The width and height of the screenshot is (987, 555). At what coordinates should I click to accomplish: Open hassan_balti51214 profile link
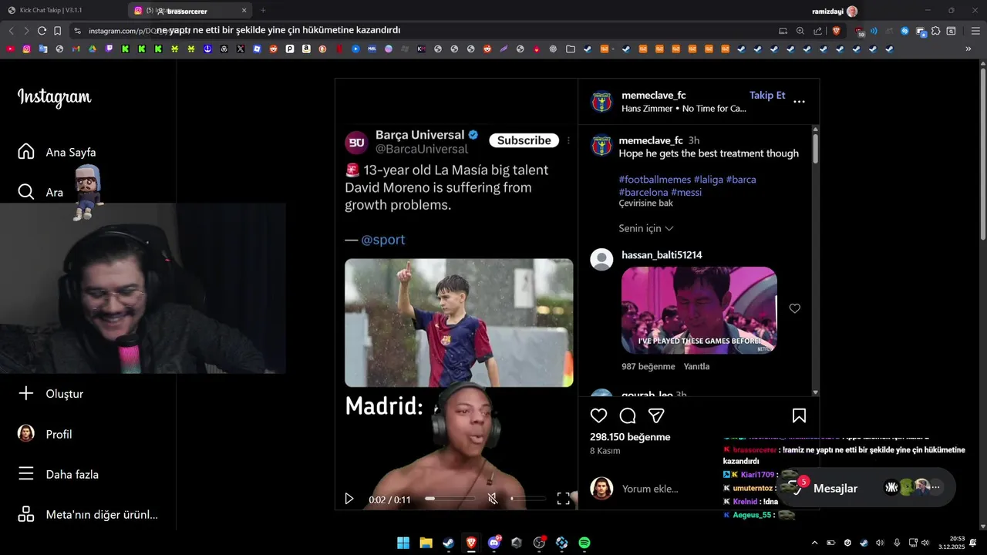point(662,255)
